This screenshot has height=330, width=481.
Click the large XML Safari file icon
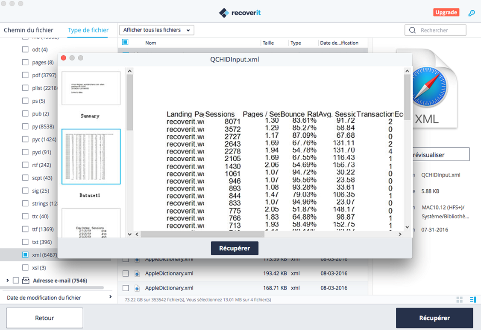point(434,89)
